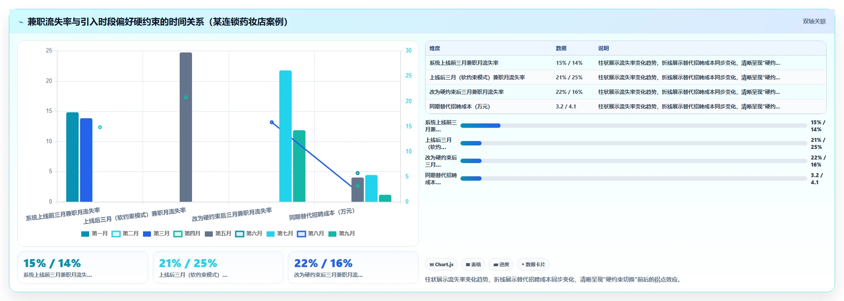Image resolution: width=844 pixels, height=301 pixels.
Task: Click the 数据卡片 tag icon
Action: point(523,264)
